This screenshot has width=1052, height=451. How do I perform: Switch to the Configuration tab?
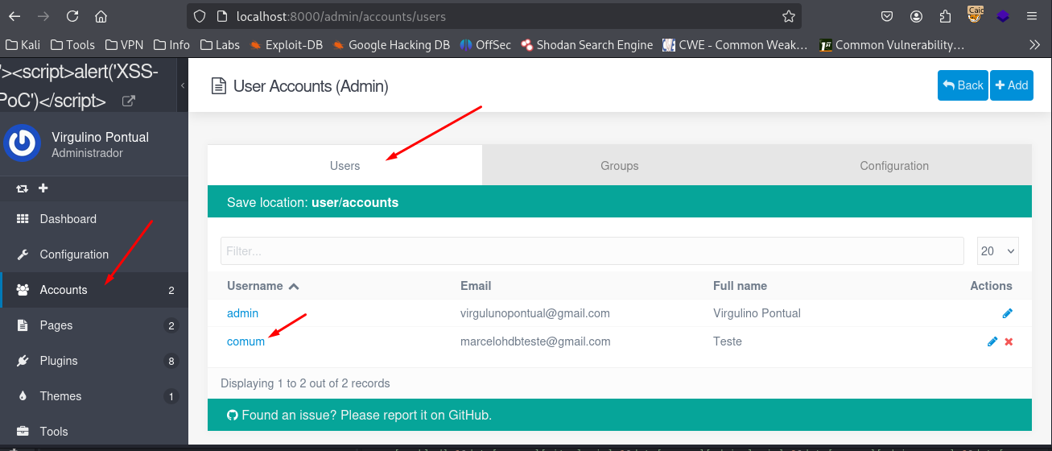click(893, 166)
